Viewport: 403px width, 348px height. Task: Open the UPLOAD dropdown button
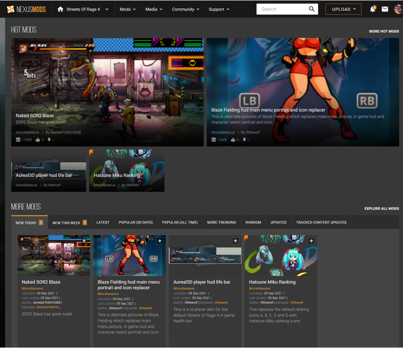point(343,9)
